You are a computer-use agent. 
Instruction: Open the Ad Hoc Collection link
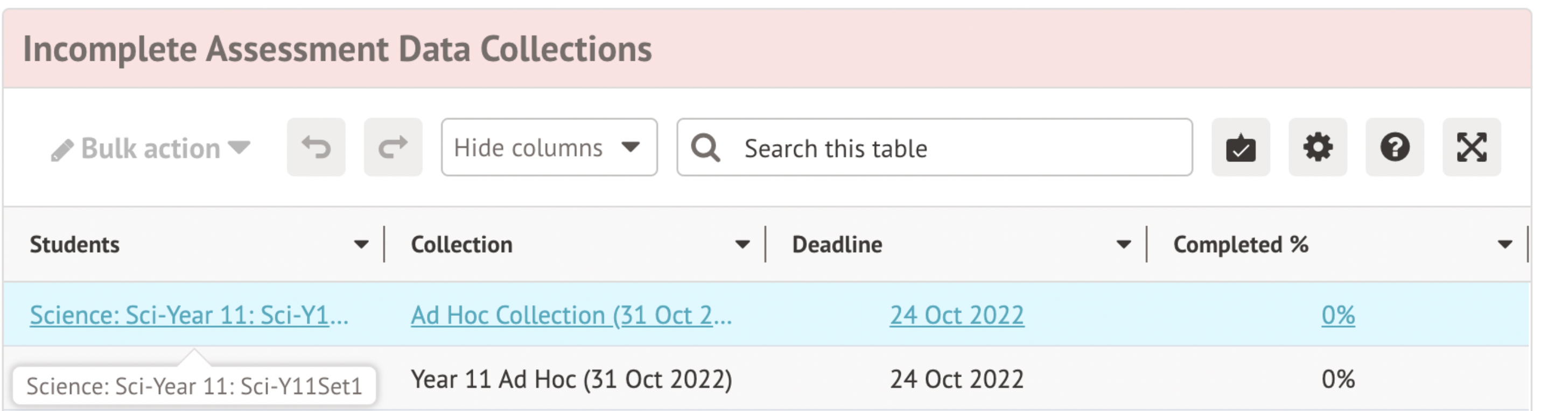[x=571, y=315]
